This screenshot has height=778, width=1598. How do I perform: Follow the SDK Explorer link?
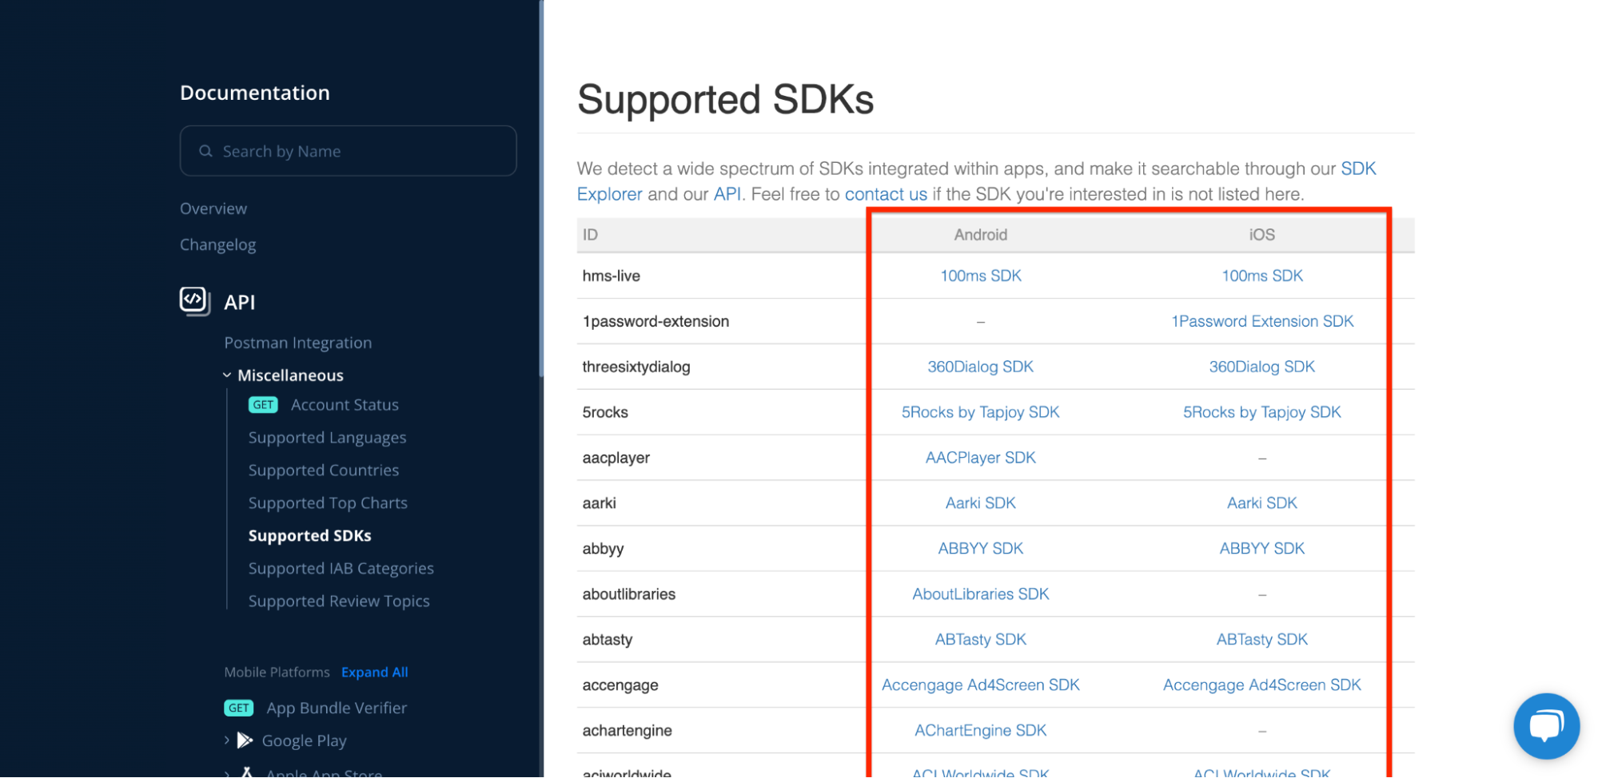609,194
